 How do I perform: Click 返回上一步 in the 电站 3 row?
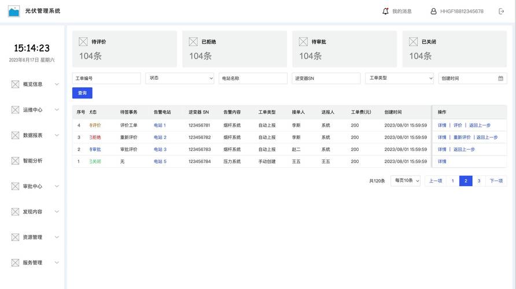coord(464,149)
